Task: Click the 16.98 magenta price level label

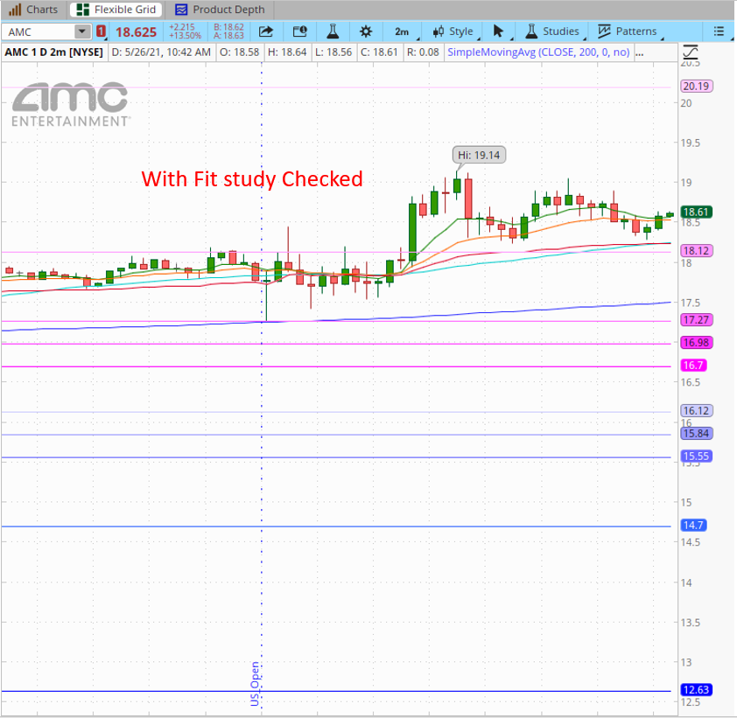Action: [x=696, y=342]
